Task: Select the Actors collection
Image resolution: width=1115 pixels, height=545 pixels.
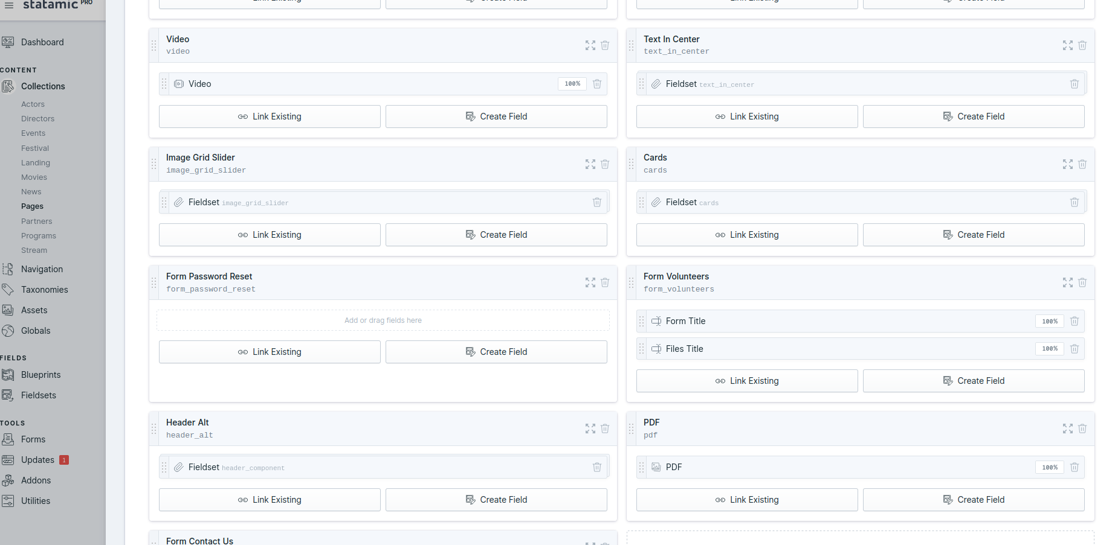Action: coord(33,104)
